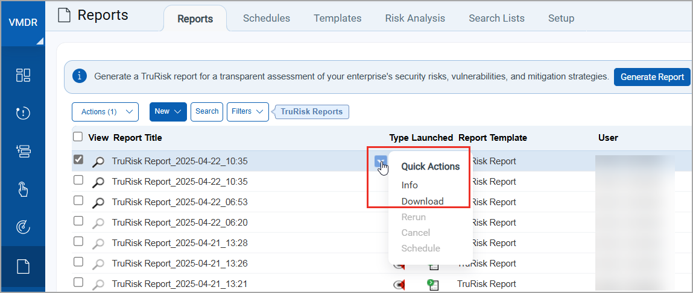Choose Download from Quick Actions
693x293 pixels.
pyautogui.click(x=423, y=202)
